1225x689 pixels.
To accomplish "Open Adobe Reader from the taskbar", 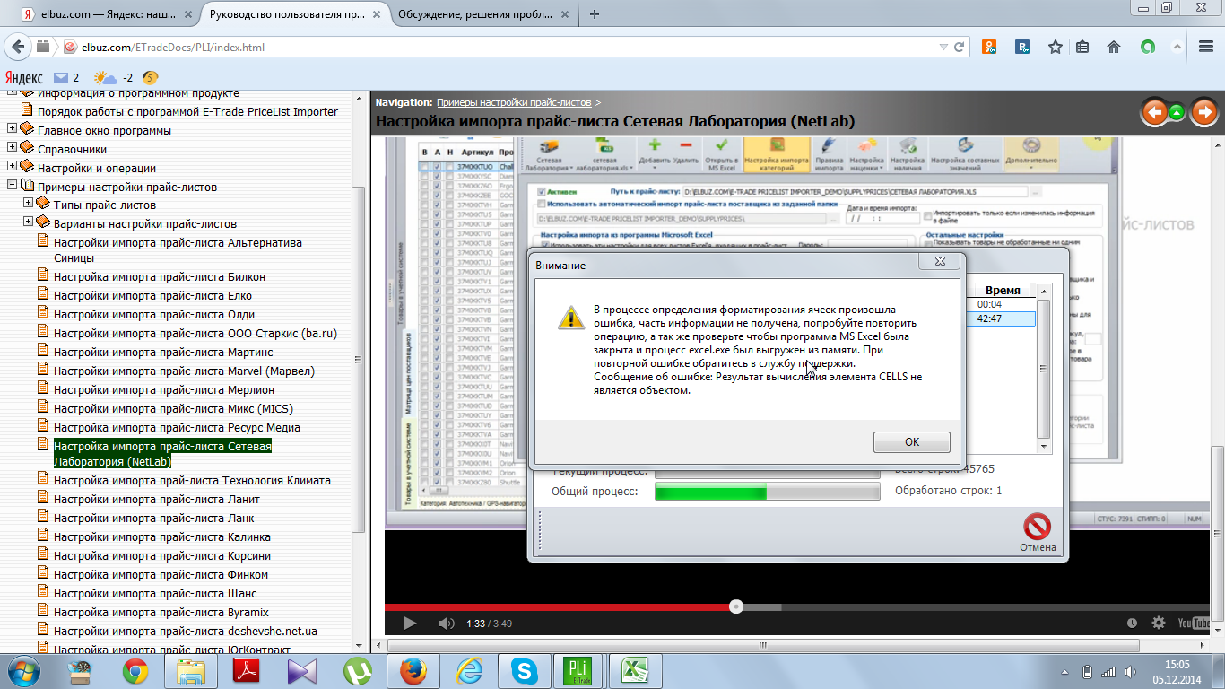I will click(x=247, y=670).
